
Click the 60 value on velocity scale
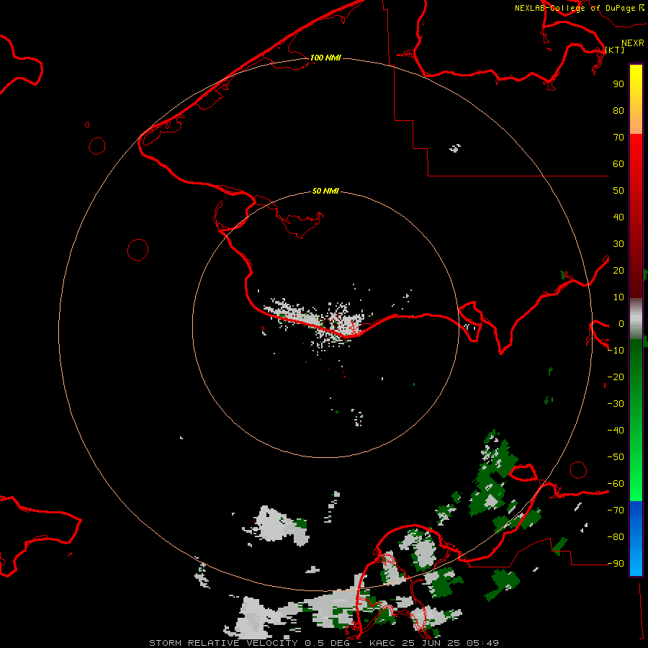click(x=618, y=164)
